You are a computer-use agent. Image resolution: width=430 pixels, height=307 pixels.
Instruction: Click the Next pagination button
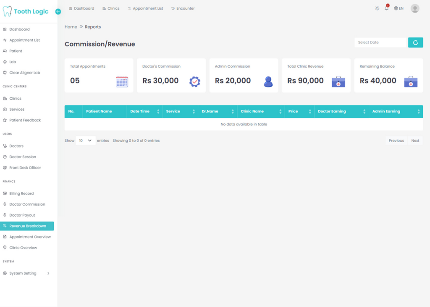pyautogui.click(x=415, y=140)
